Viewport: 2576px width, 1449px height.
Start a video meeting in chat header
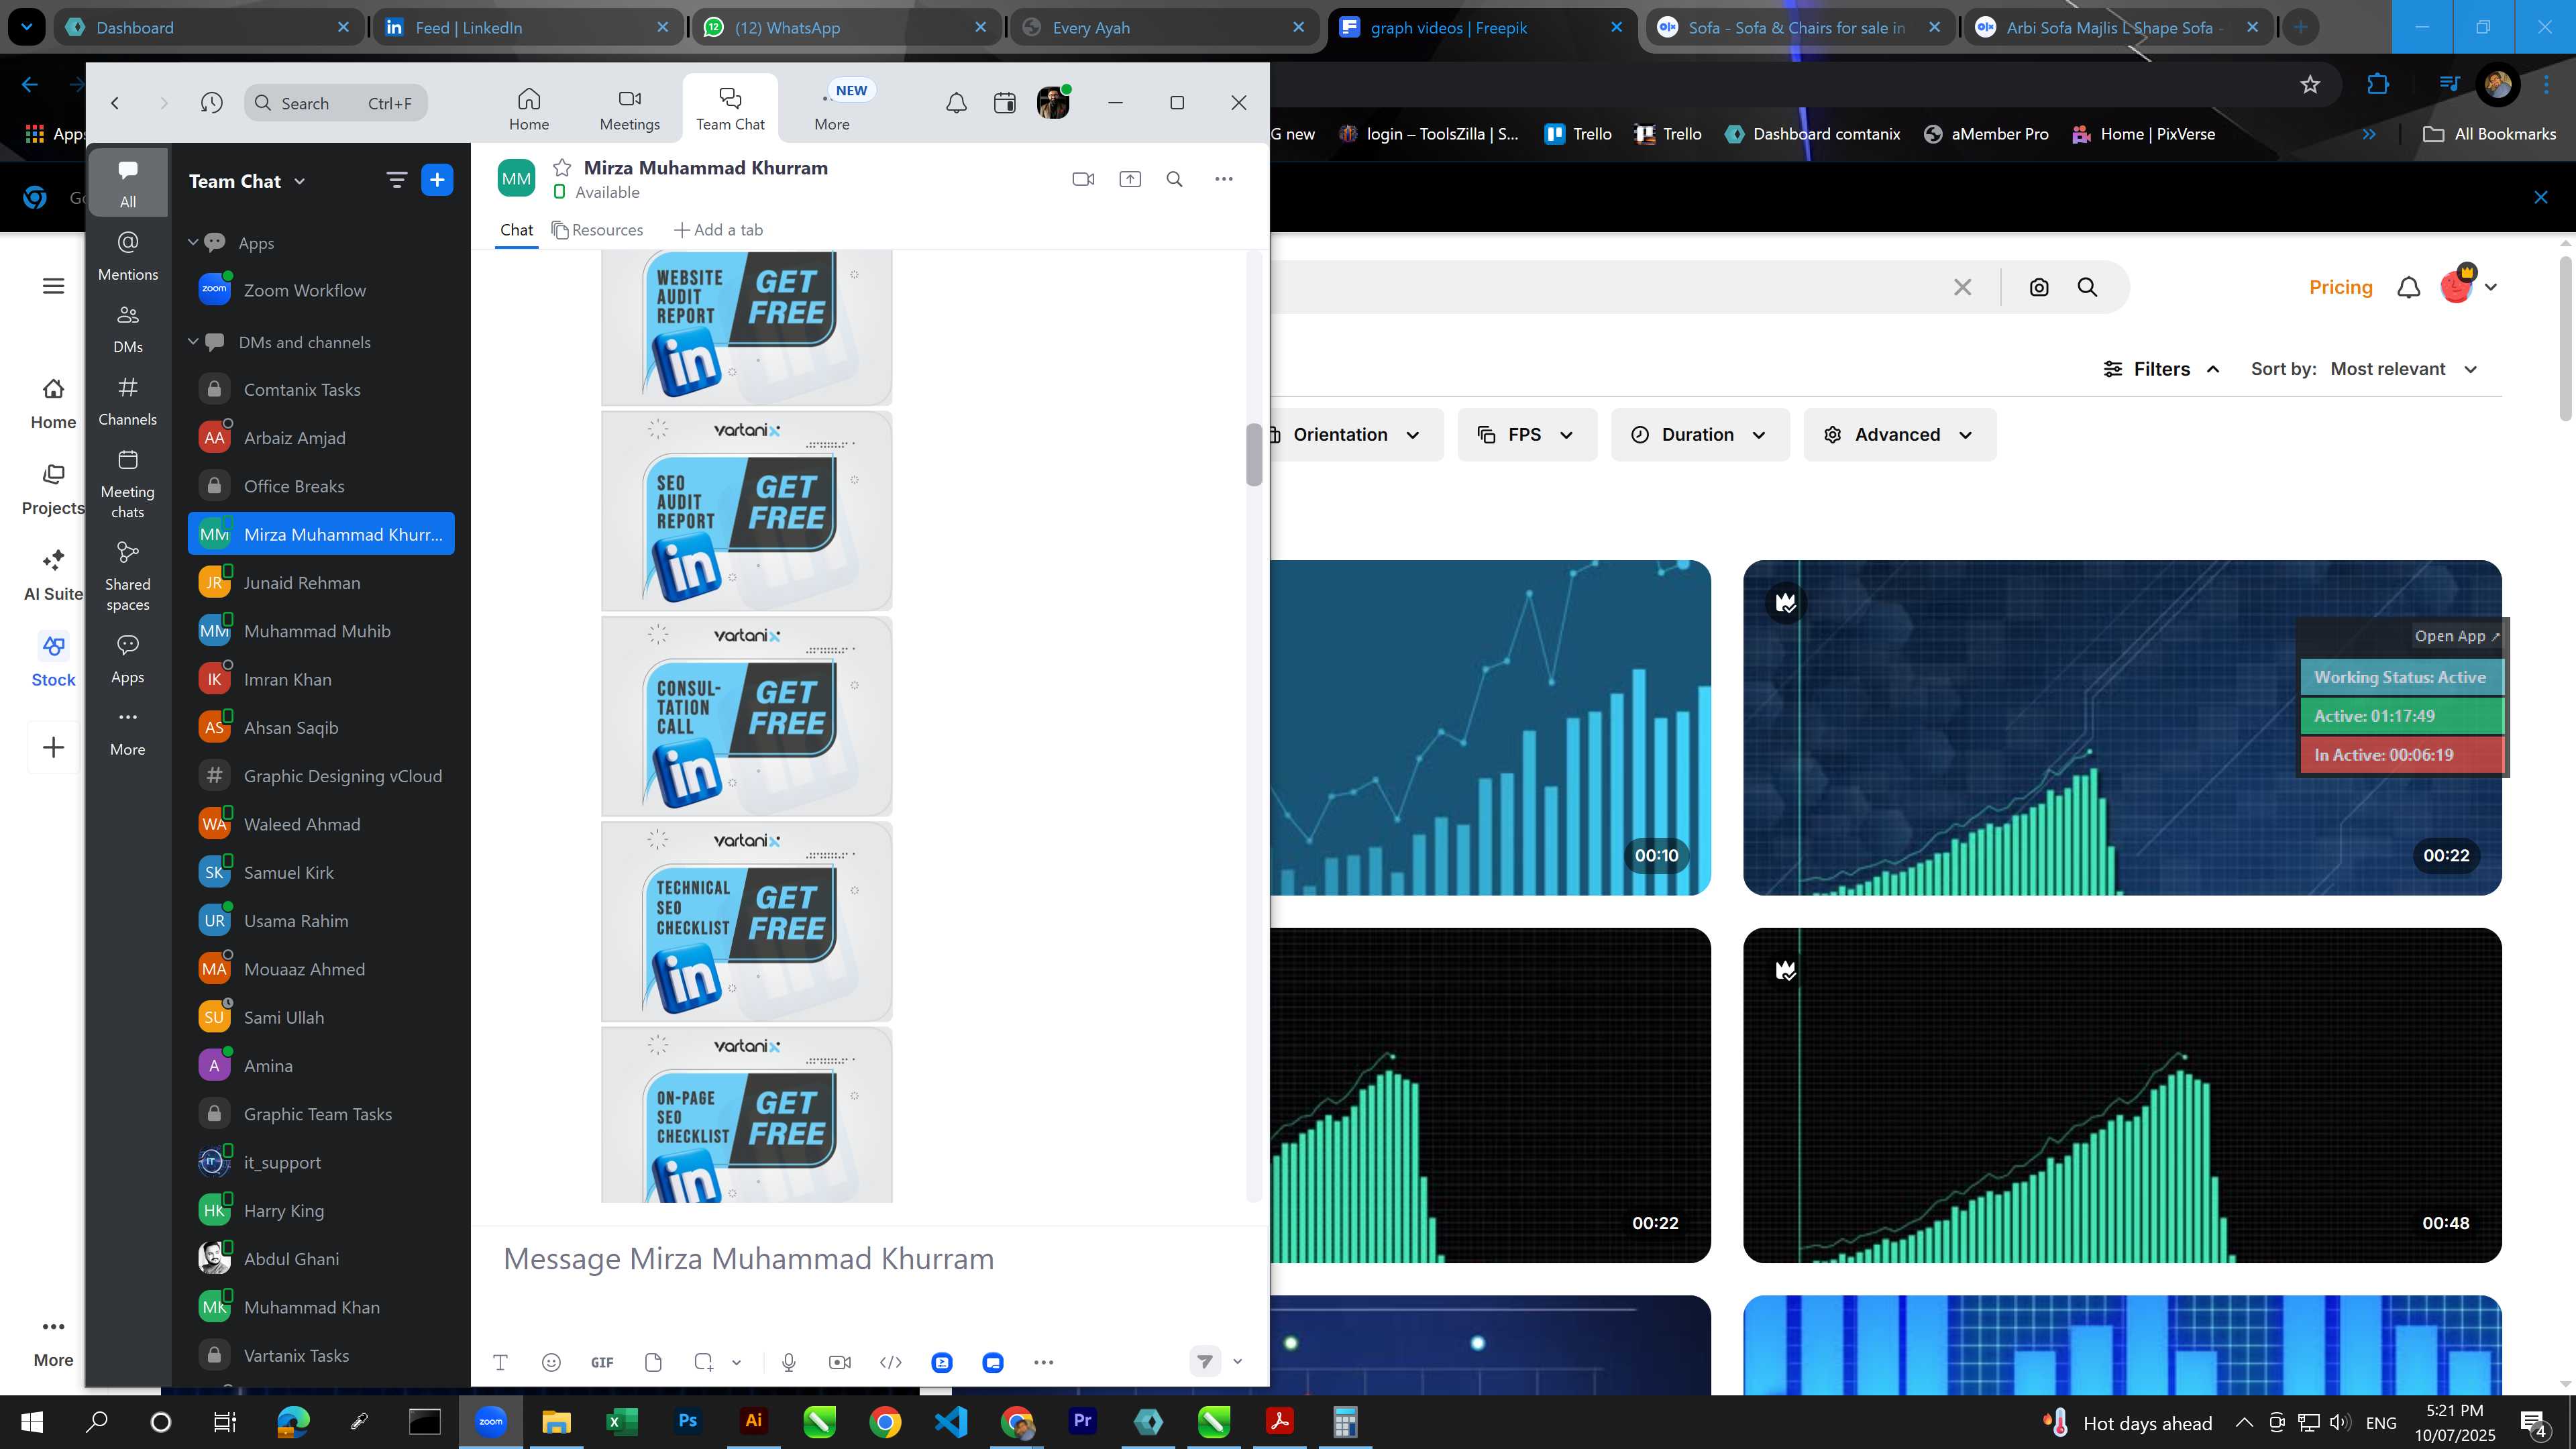(1083, 179)
